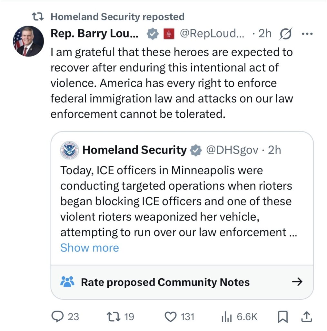The height and width of the screenshot is (331, 327).
Task: Open the Homeland Security seal avatar
Action: tap(69, 150)
